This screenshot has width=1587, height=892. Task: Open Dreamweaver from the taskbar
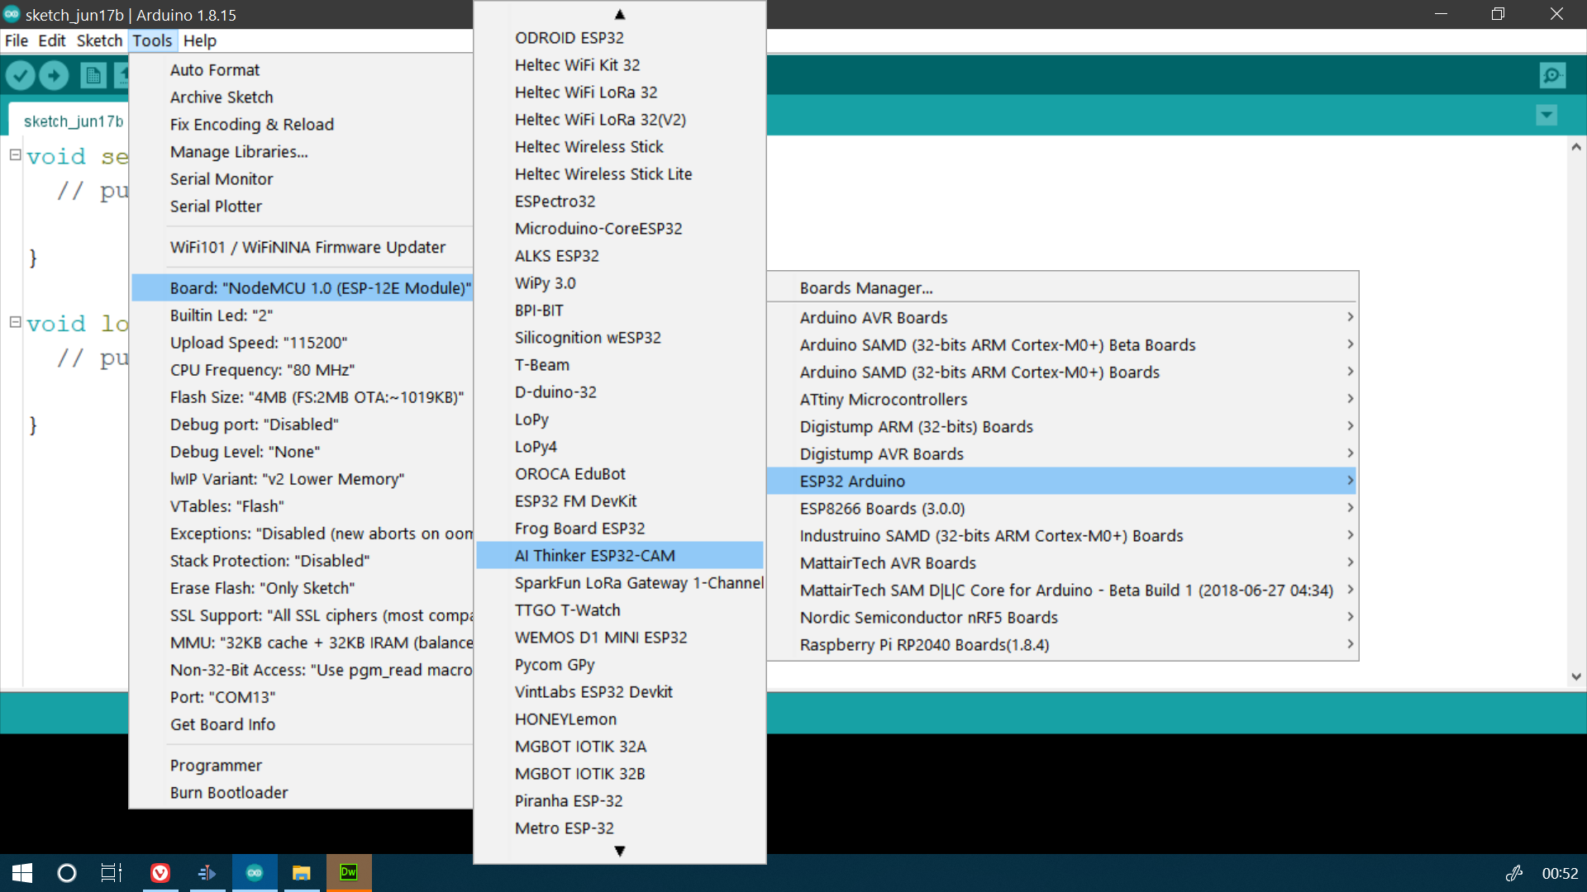point(349,873)
